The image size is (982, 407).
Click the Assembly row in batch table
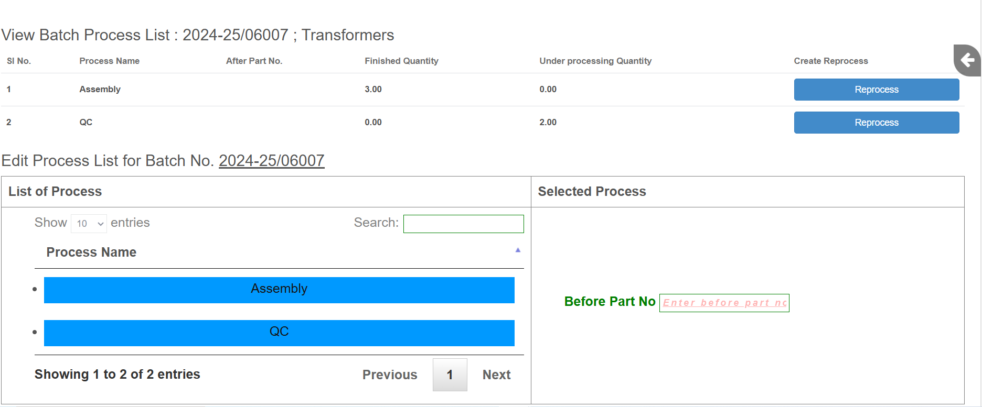tap(483, 90)
